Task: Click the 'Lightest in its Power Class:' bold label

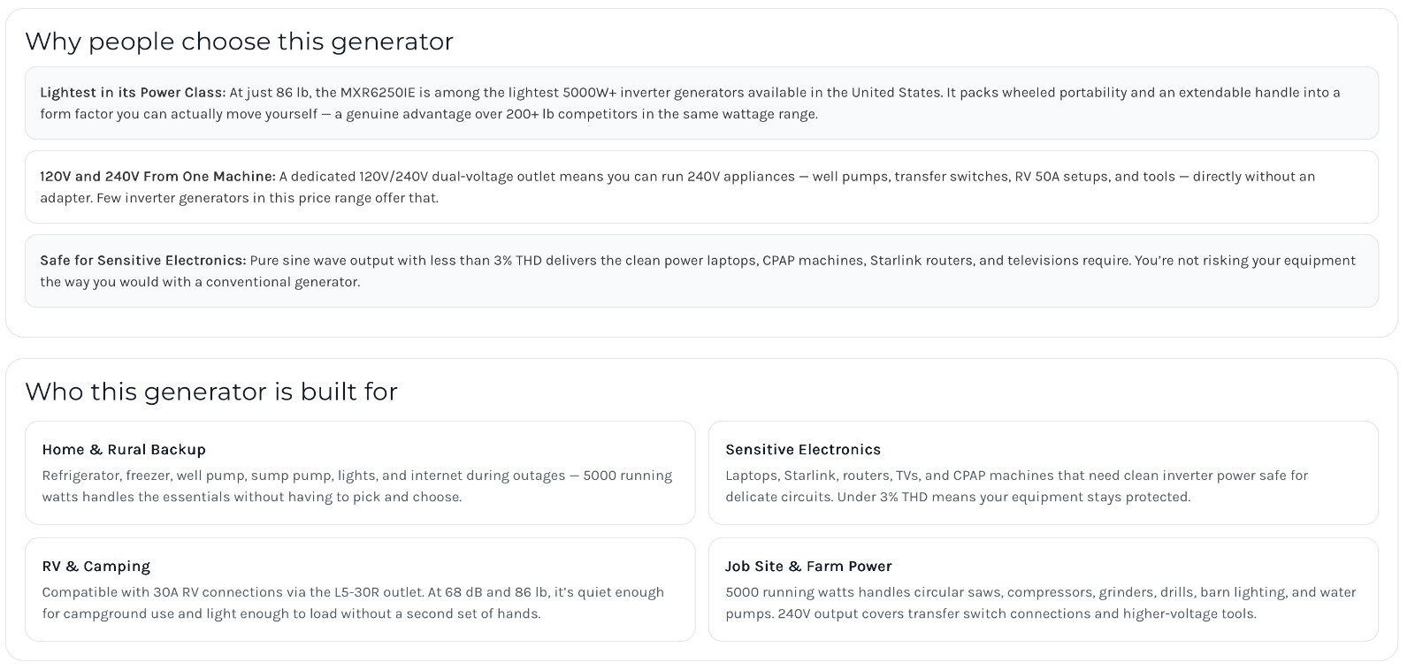Action: coord(133,92)
